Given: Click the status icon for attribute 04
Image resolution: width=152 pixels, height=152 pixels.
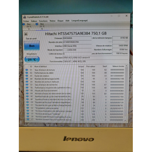Looking at the screenshot, I should (27, 79).
